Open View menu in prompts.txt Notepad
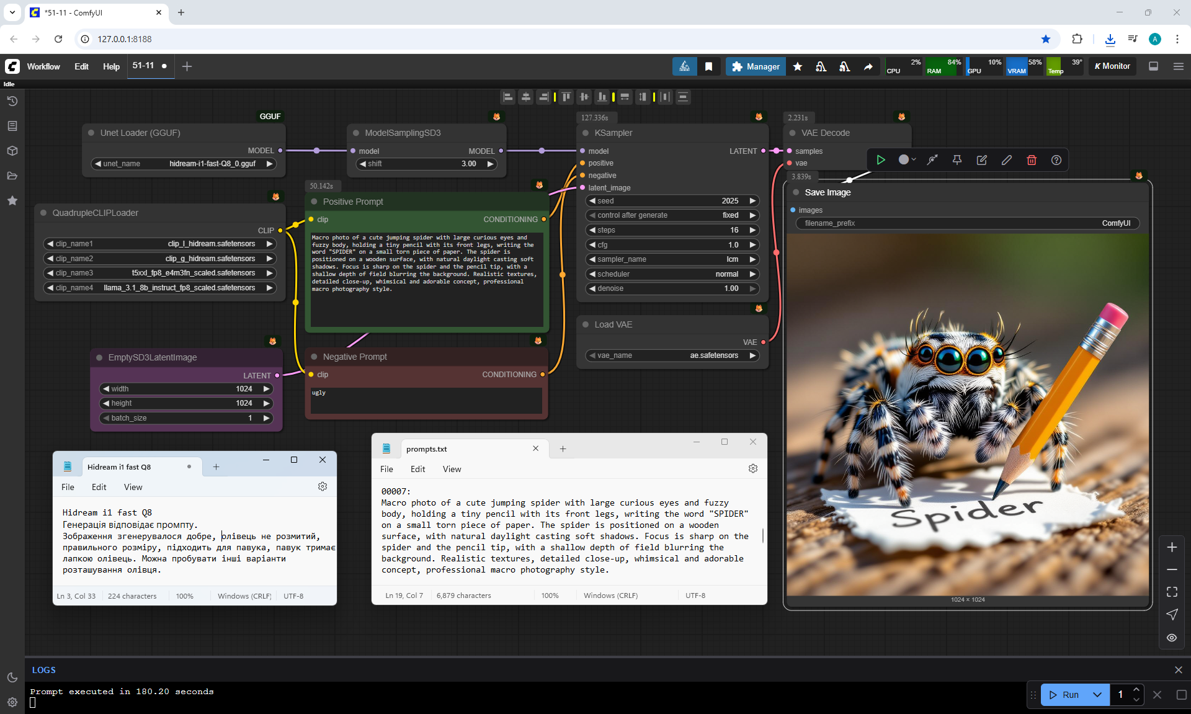The height and width of the screenshot is (714, 1191). tap(452, 469)
